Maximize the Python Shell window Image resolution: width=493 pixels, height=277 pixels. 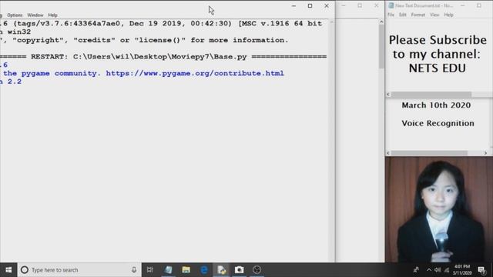310,5
